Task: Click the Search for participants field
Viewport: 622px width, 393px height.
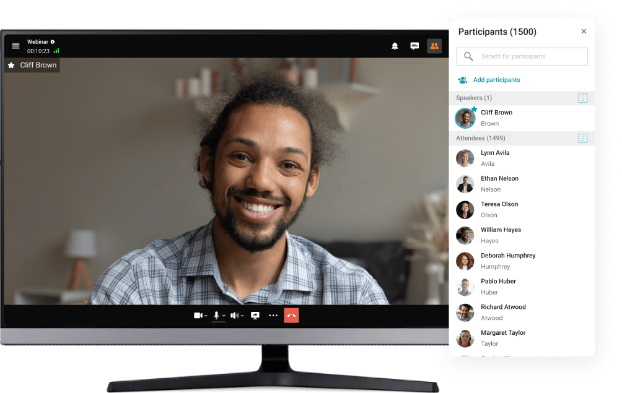Action: (522, 57)
